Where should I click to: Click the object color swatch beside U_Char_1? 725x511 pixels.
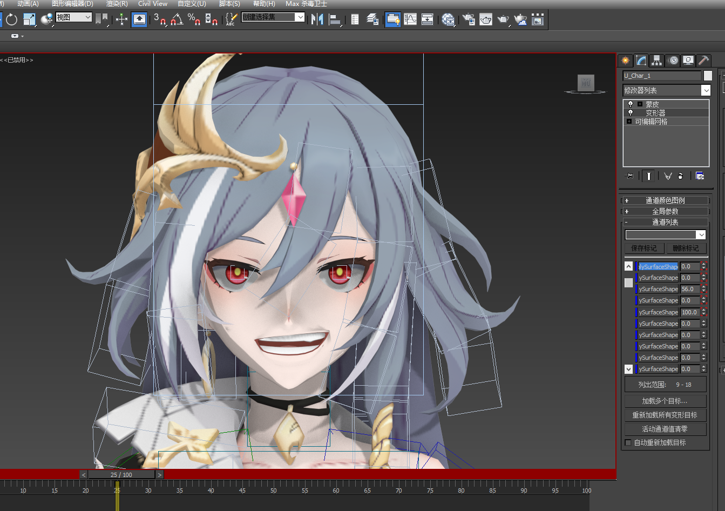(x=708, y=76)
